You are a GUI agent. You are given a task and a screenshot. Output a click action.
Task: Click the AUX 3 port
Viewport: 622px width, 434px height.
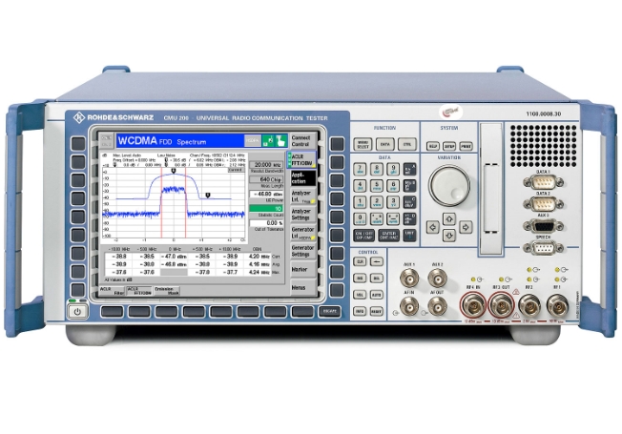point(543,226)
